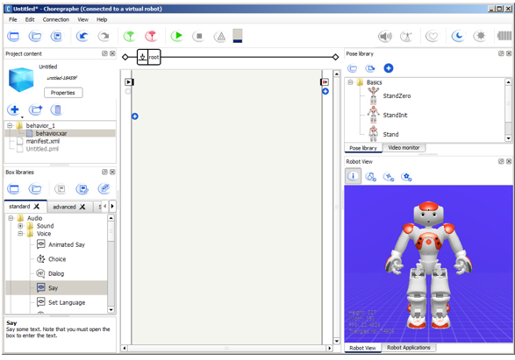
Task: Toggle the animation mode figure icon
Action: click(406, 36)
